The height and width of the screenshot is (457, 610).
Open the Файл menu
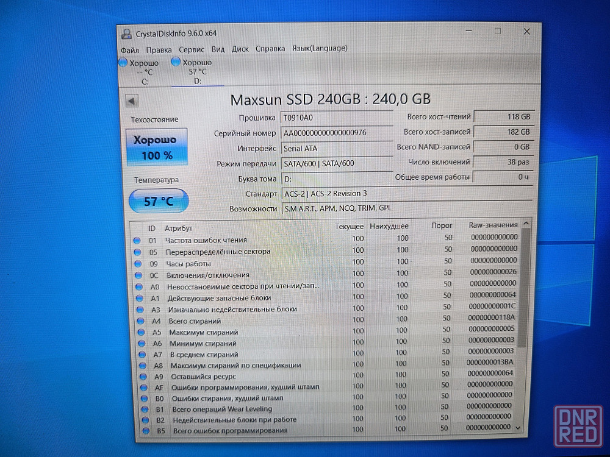130,50
